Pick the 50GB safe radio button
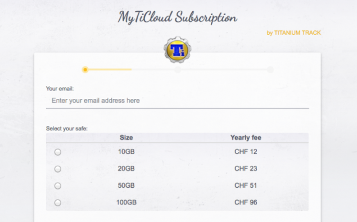The width and height of the screenshot is (357, 222). 58,186
